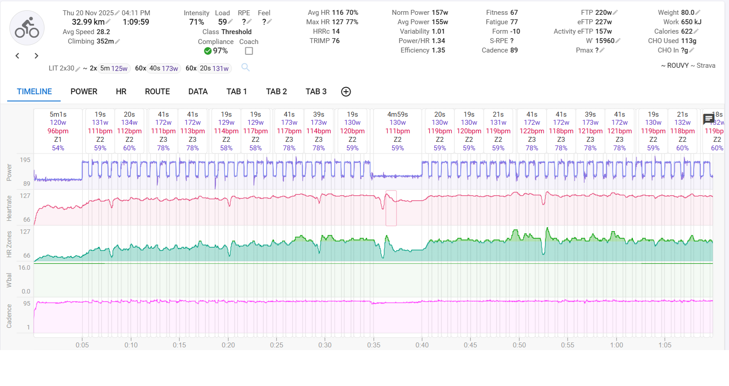Open the comments chat bubble icon
The image size is (729, 386).
pos(709,119)
